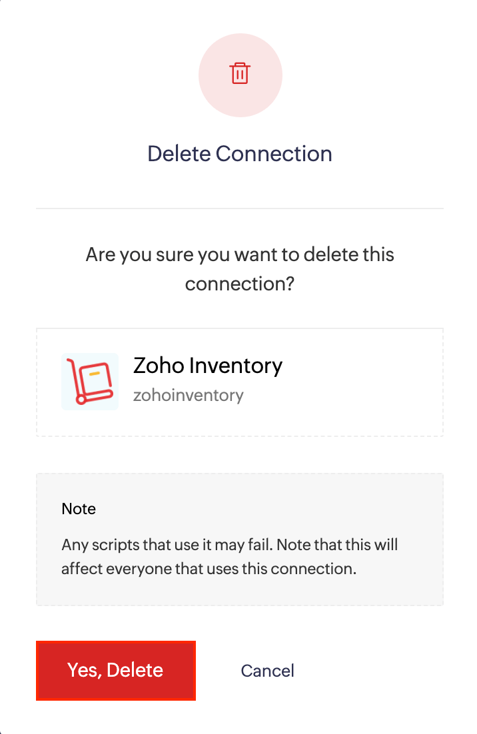477x734 pixels.
Task: Click the Delete Connection title
Action: click(x=240, y=154)
